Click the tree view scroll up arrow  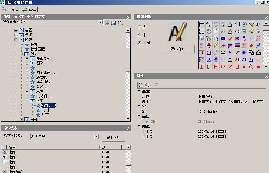[128, 30]
